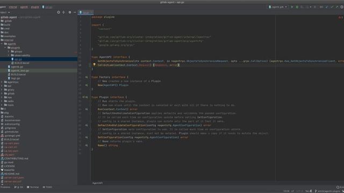Click the yellow lightbulb quick-fix icon

[94, 65]
